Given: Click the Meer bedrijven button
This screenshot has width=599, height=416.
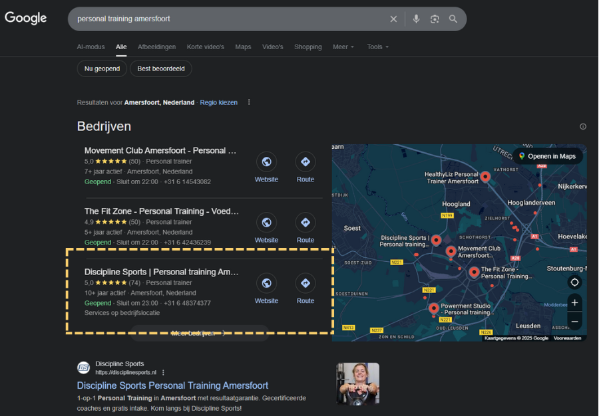Looking at the screenshot, I should coord(200,333).
